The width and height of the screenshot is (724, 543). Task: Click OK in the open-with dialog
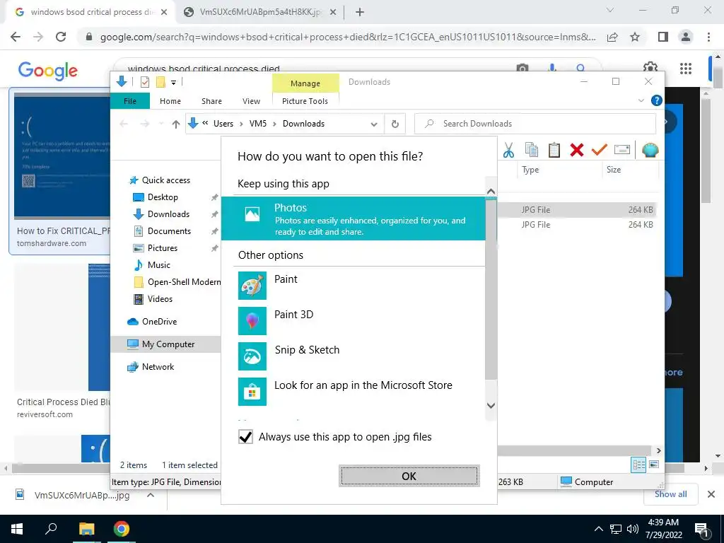(409, 476)
